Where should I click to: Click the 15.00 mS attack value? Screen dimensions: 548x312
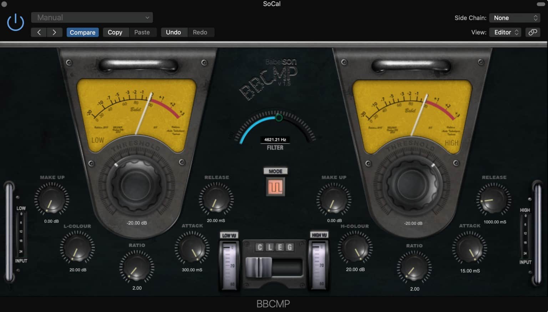click(470, 271)
